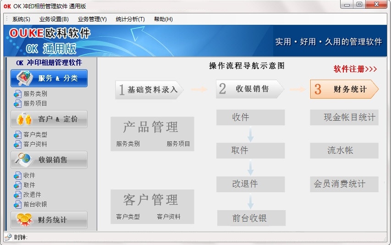This screenshot has width=391, height=245.
Task: Click the 收件 flowchart button
Action: (x=250, y=117)
